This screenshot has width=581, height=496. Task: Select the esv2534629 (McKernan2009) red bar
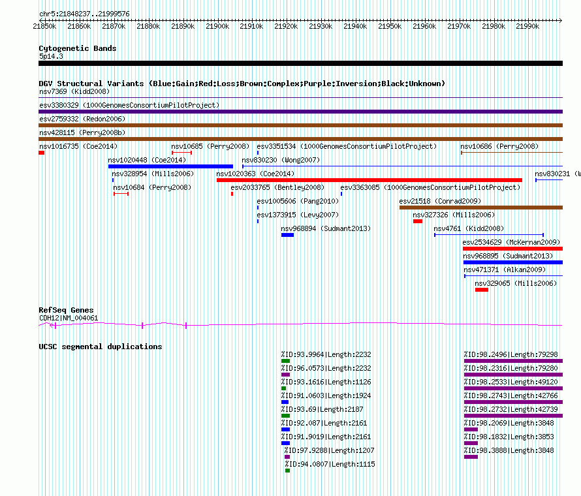point(513,249)
